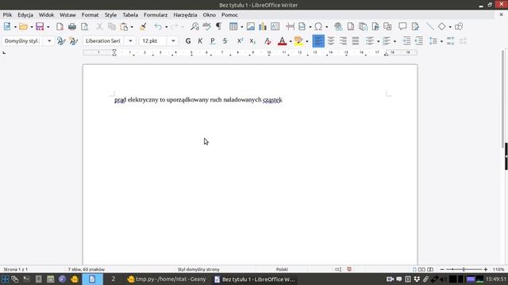The image size is (508, 285).
Task: Open the Paste options dropdown arrow
Action: [132, 27]
